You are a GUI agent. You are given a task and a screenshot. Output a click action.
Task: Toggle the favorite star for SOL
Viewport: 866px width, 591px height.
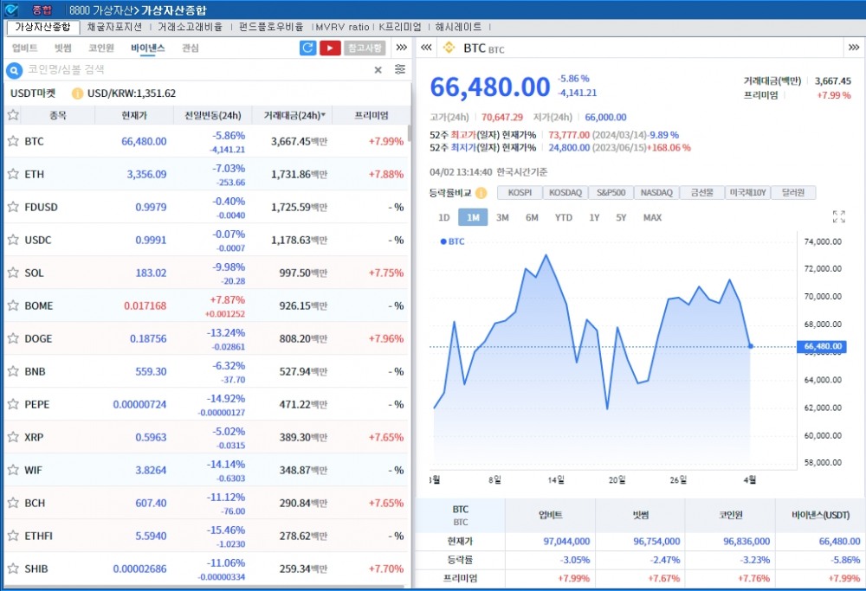pos(13,273)
